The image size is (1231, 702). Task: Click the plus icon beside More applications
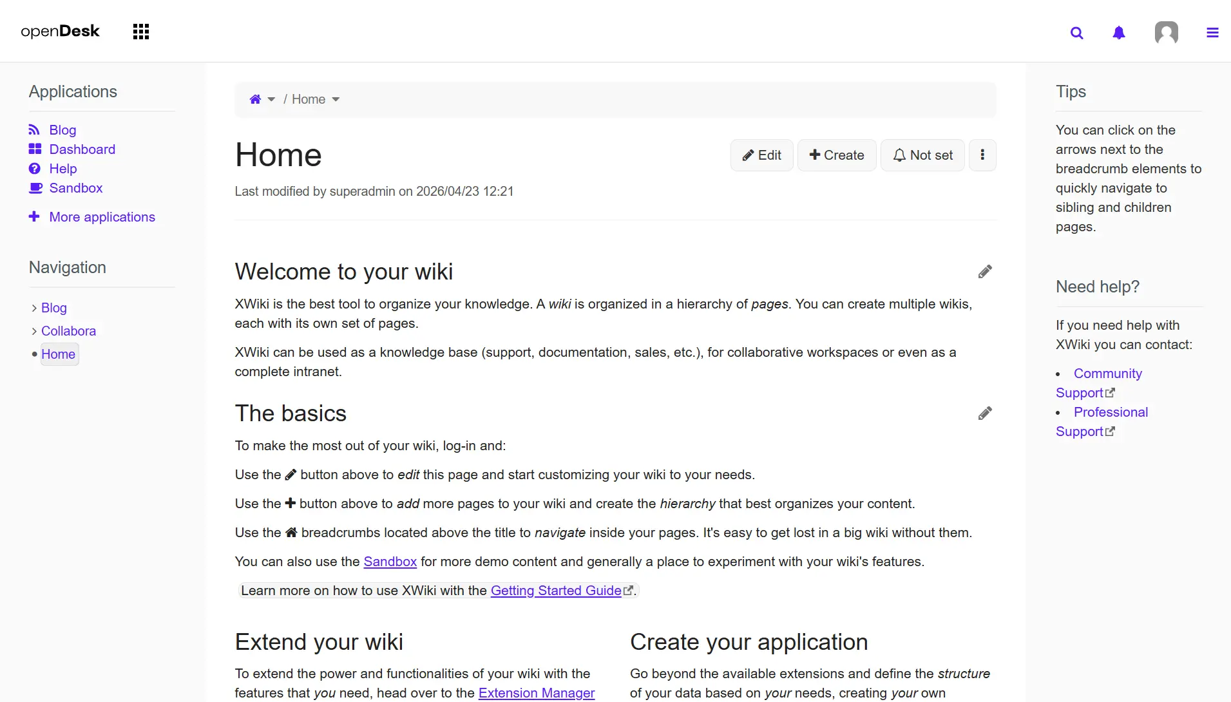coord(34,216)
